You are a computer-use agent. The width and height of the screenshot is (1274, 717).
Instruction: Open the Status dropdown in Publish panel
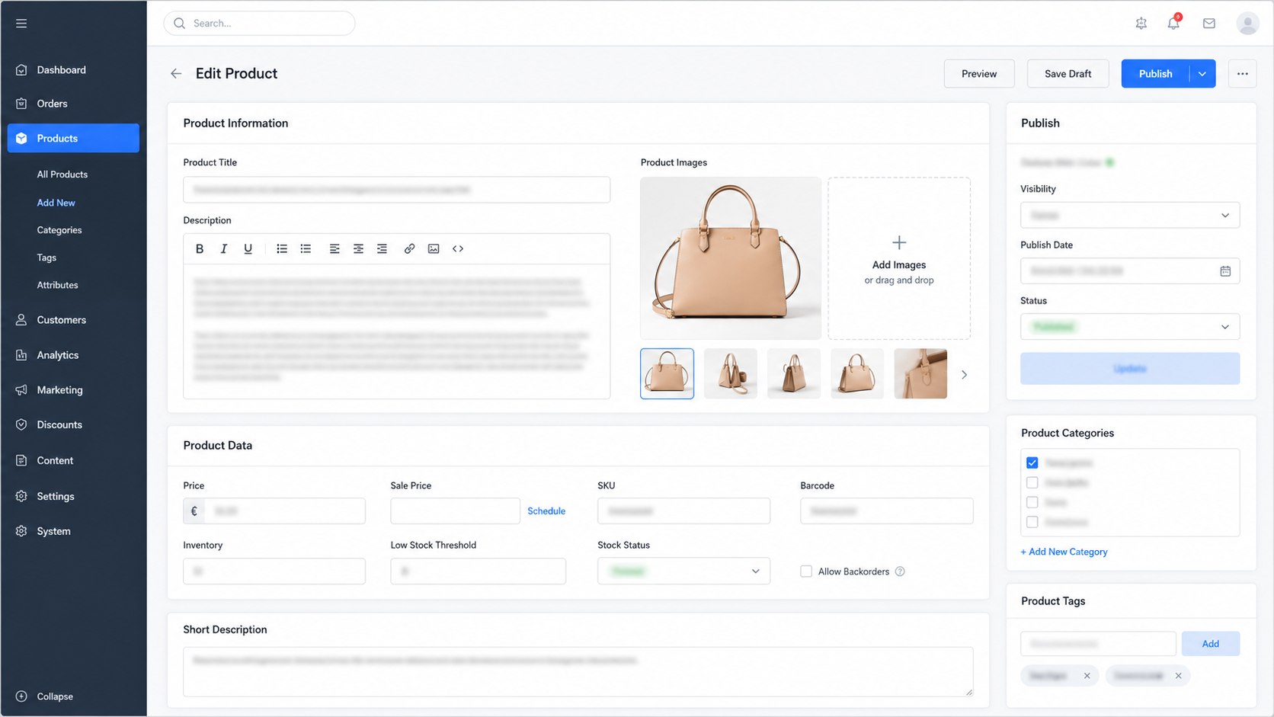pyautogui.click(x=1130, y=327)
